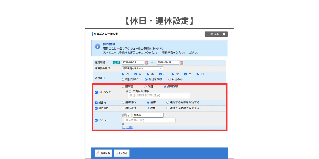The width and height of the screenshot is (319, 159).
Task: Click the 適用期間 row label
Action: (x=100, y=63)
